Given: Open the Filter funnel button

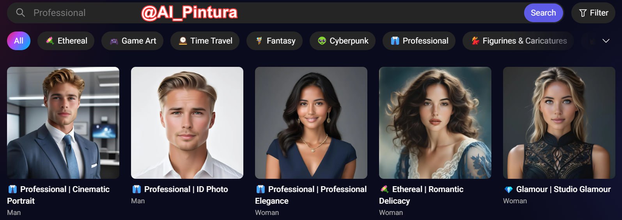Looking at the screenshot, I should 593,13.
